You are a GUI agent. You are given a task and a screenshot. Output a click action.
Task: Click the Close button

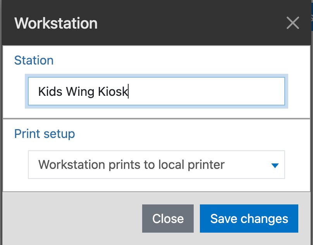point(168,218)
